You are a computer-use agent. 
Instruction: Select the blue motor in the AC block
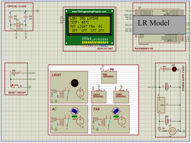point(74,111)
